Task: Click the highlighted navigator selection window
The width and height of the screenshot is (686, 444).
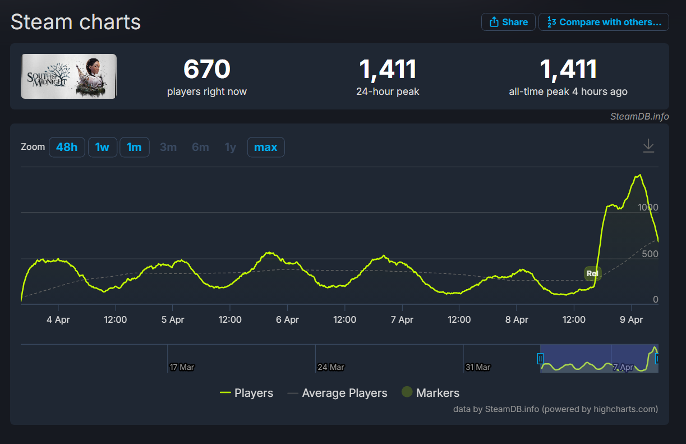Action: [x=599, y=358]
